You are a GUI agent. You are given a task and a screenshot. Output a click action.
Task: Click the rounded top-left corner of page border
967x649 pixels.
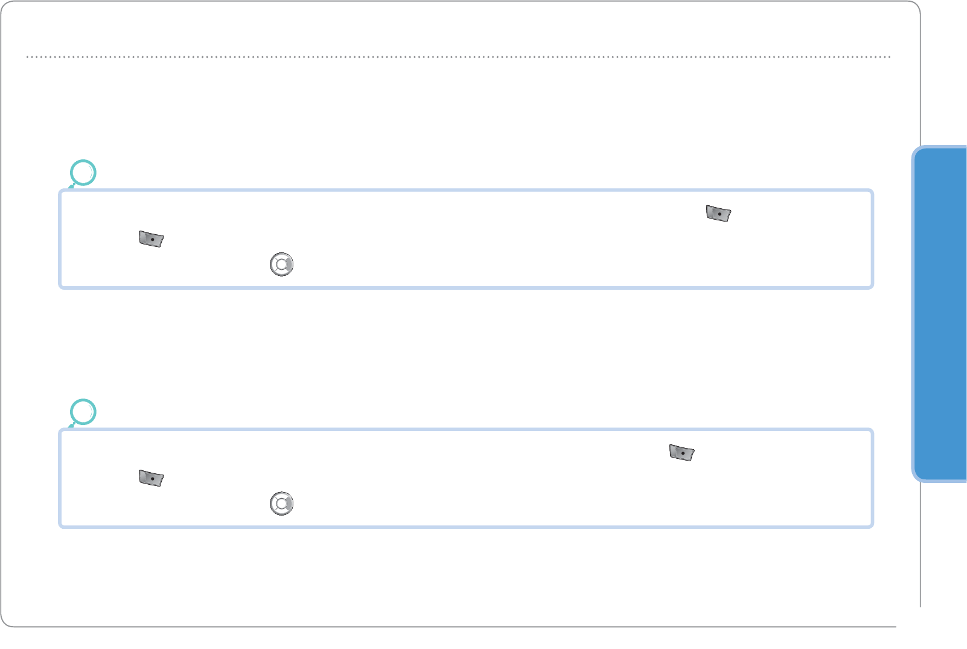(5, 5)
